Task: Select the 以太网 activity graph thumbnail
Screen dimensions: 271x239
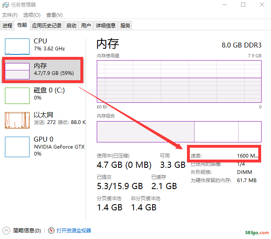Action: click(x=17, y=120)
